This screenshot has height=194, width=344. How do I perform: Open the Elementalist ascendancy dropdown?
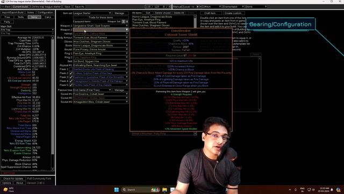[233, 7]
